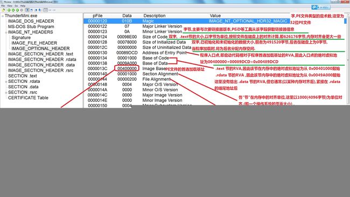Select MS-DOS Stub Program in the tree
This screenshot has height=197, width=350.
coord(31,26)
